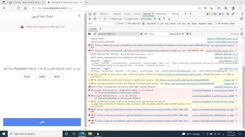Click the record network log button
The width and height of the screenshot is (245, 137).
coord(90,19)
